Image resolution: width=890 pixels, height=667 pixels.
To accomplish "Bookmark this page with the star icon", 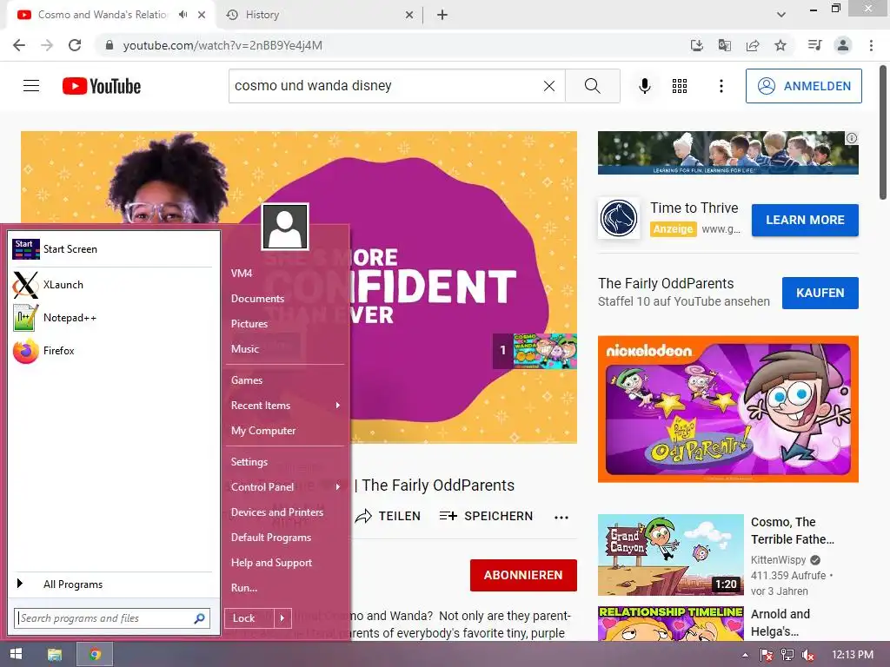I will click(780, 45).
